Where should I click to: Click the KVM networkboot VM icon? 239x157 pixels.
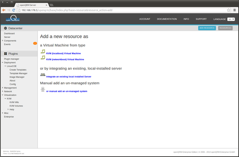43,58
